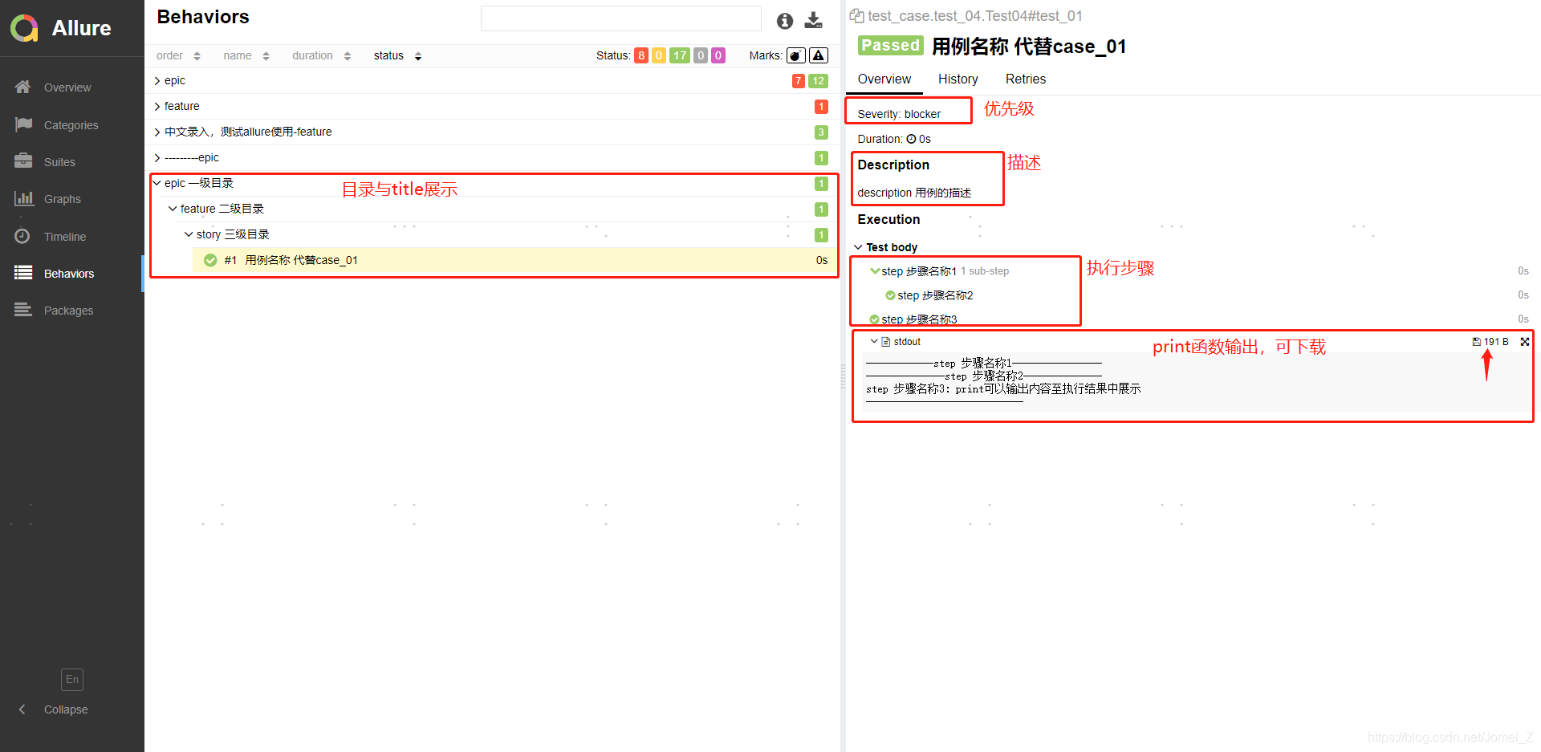
Task: Toggle the yellow broken status filter
Action: coord(659,55)
